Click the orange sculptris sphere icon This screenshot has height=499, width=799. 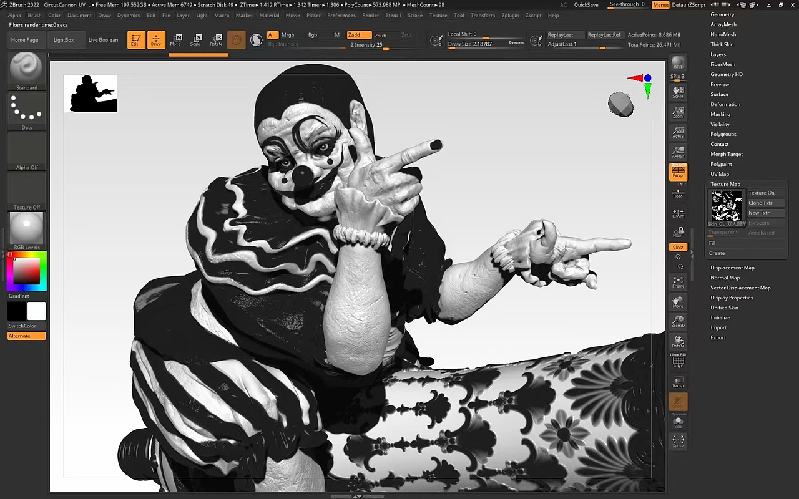pos(237,40)
